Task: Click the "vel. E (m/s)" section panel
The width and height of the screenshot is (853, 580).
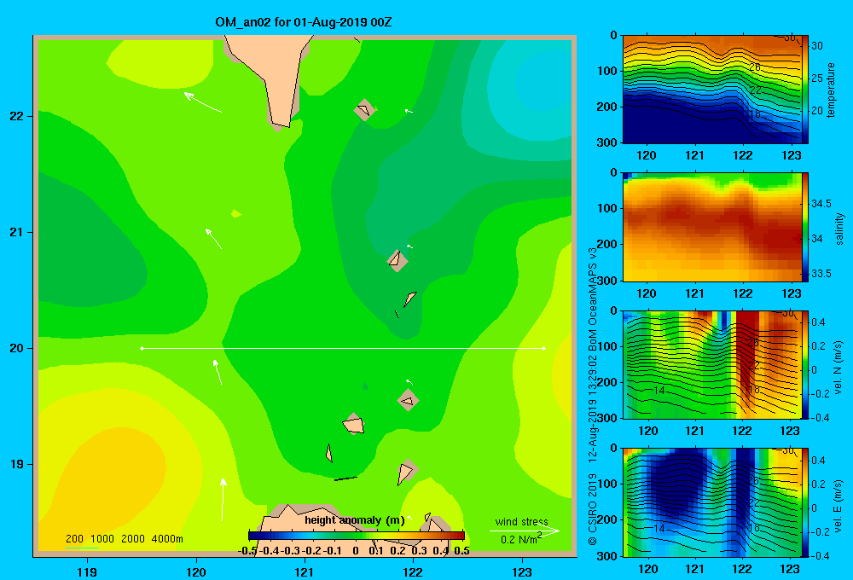Action: pyautogui.click(x=712, y=502)
